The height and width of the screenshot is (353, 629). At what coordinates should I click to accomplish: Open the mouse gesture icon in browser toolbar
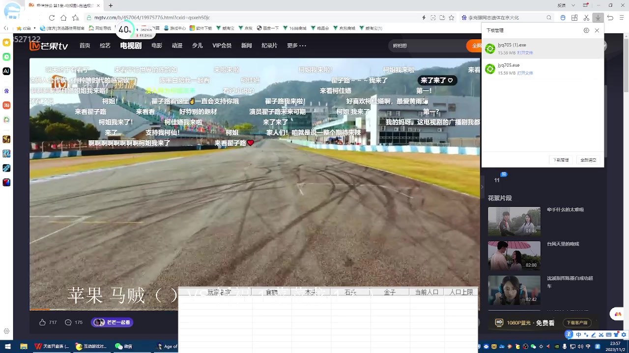(x=563, y=18)
